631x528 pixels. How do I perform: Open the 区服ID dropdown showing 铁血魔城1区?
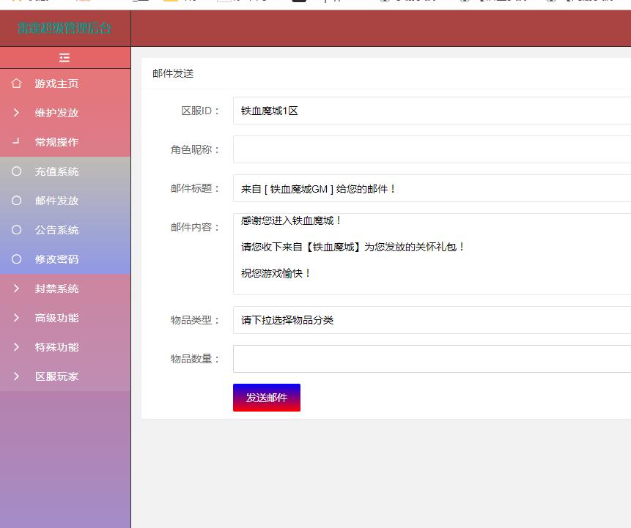coord(432,111)
